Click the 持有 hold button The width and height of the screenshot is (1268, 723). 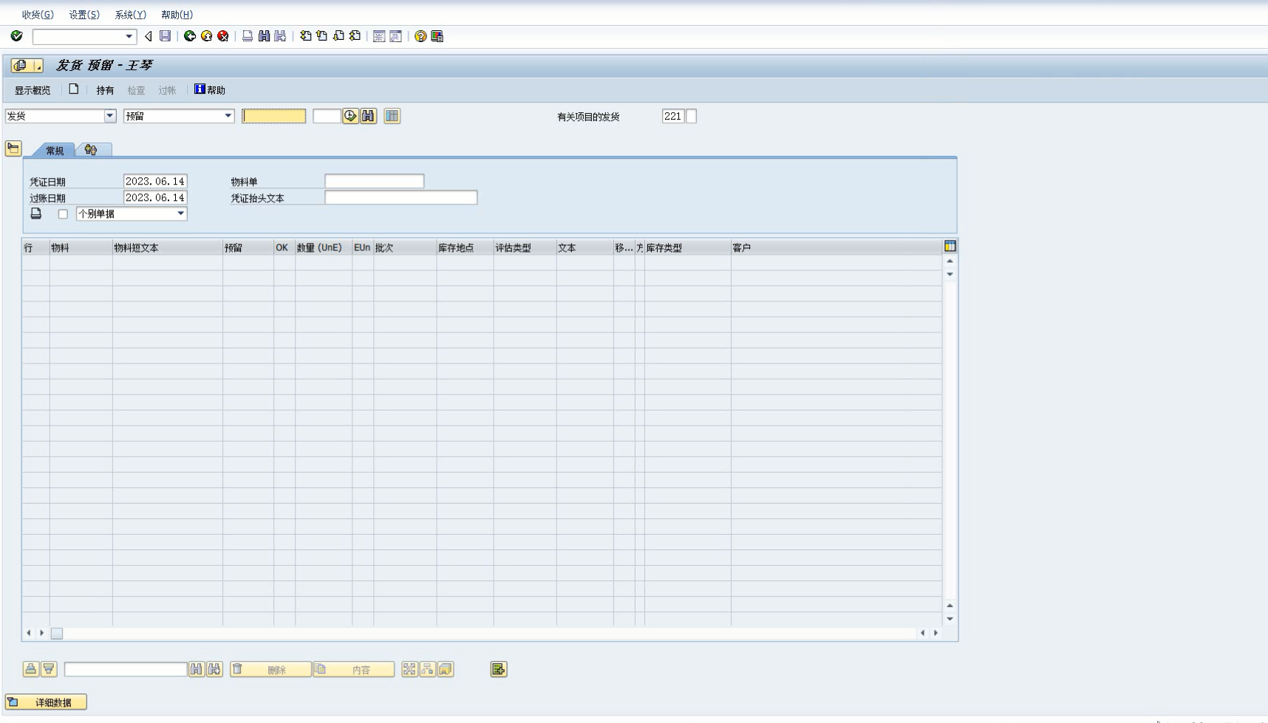click(105, 90)
